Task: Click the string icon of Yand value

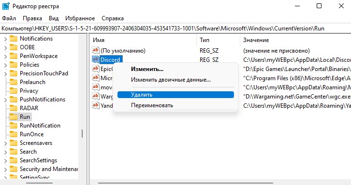Action: click(x=96, y=105)
